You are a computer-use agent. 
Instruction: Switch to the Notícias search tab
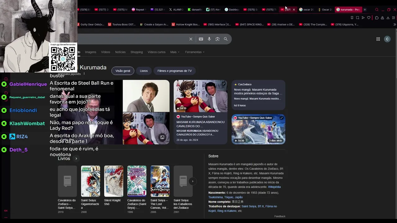(120, 52)
